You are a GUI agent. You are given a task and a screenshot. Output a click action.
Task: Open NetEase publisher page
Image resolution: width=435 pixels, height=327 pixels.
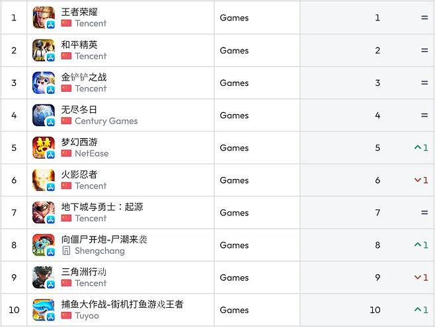[91, 153]
